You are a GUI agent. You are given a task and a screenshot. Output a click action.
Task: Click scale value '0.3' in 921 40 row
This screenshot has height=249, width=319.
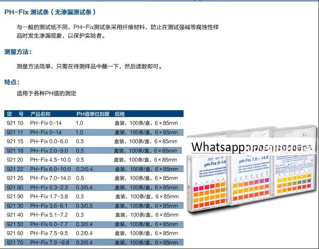[80, 215]
